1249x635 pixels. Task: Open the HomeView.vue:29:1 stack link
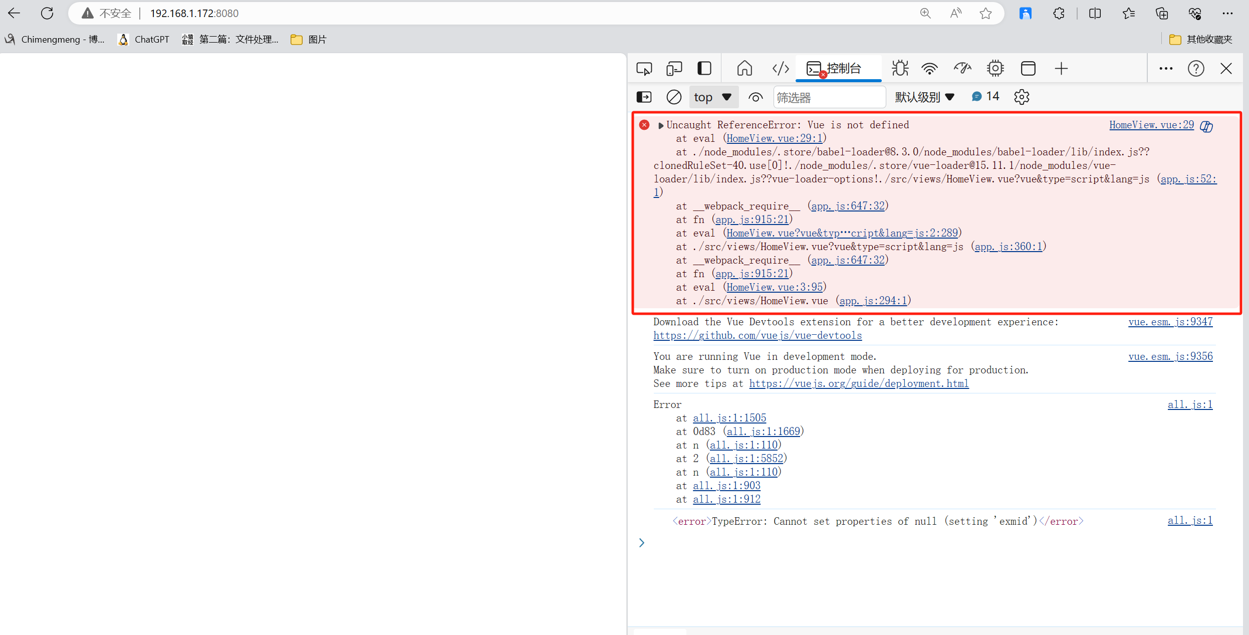[x=775, y=138]
